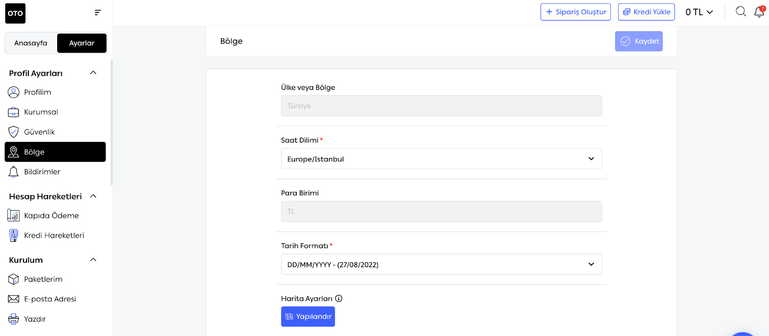Open the Kapıda Ödeme page

click(55, 216)
